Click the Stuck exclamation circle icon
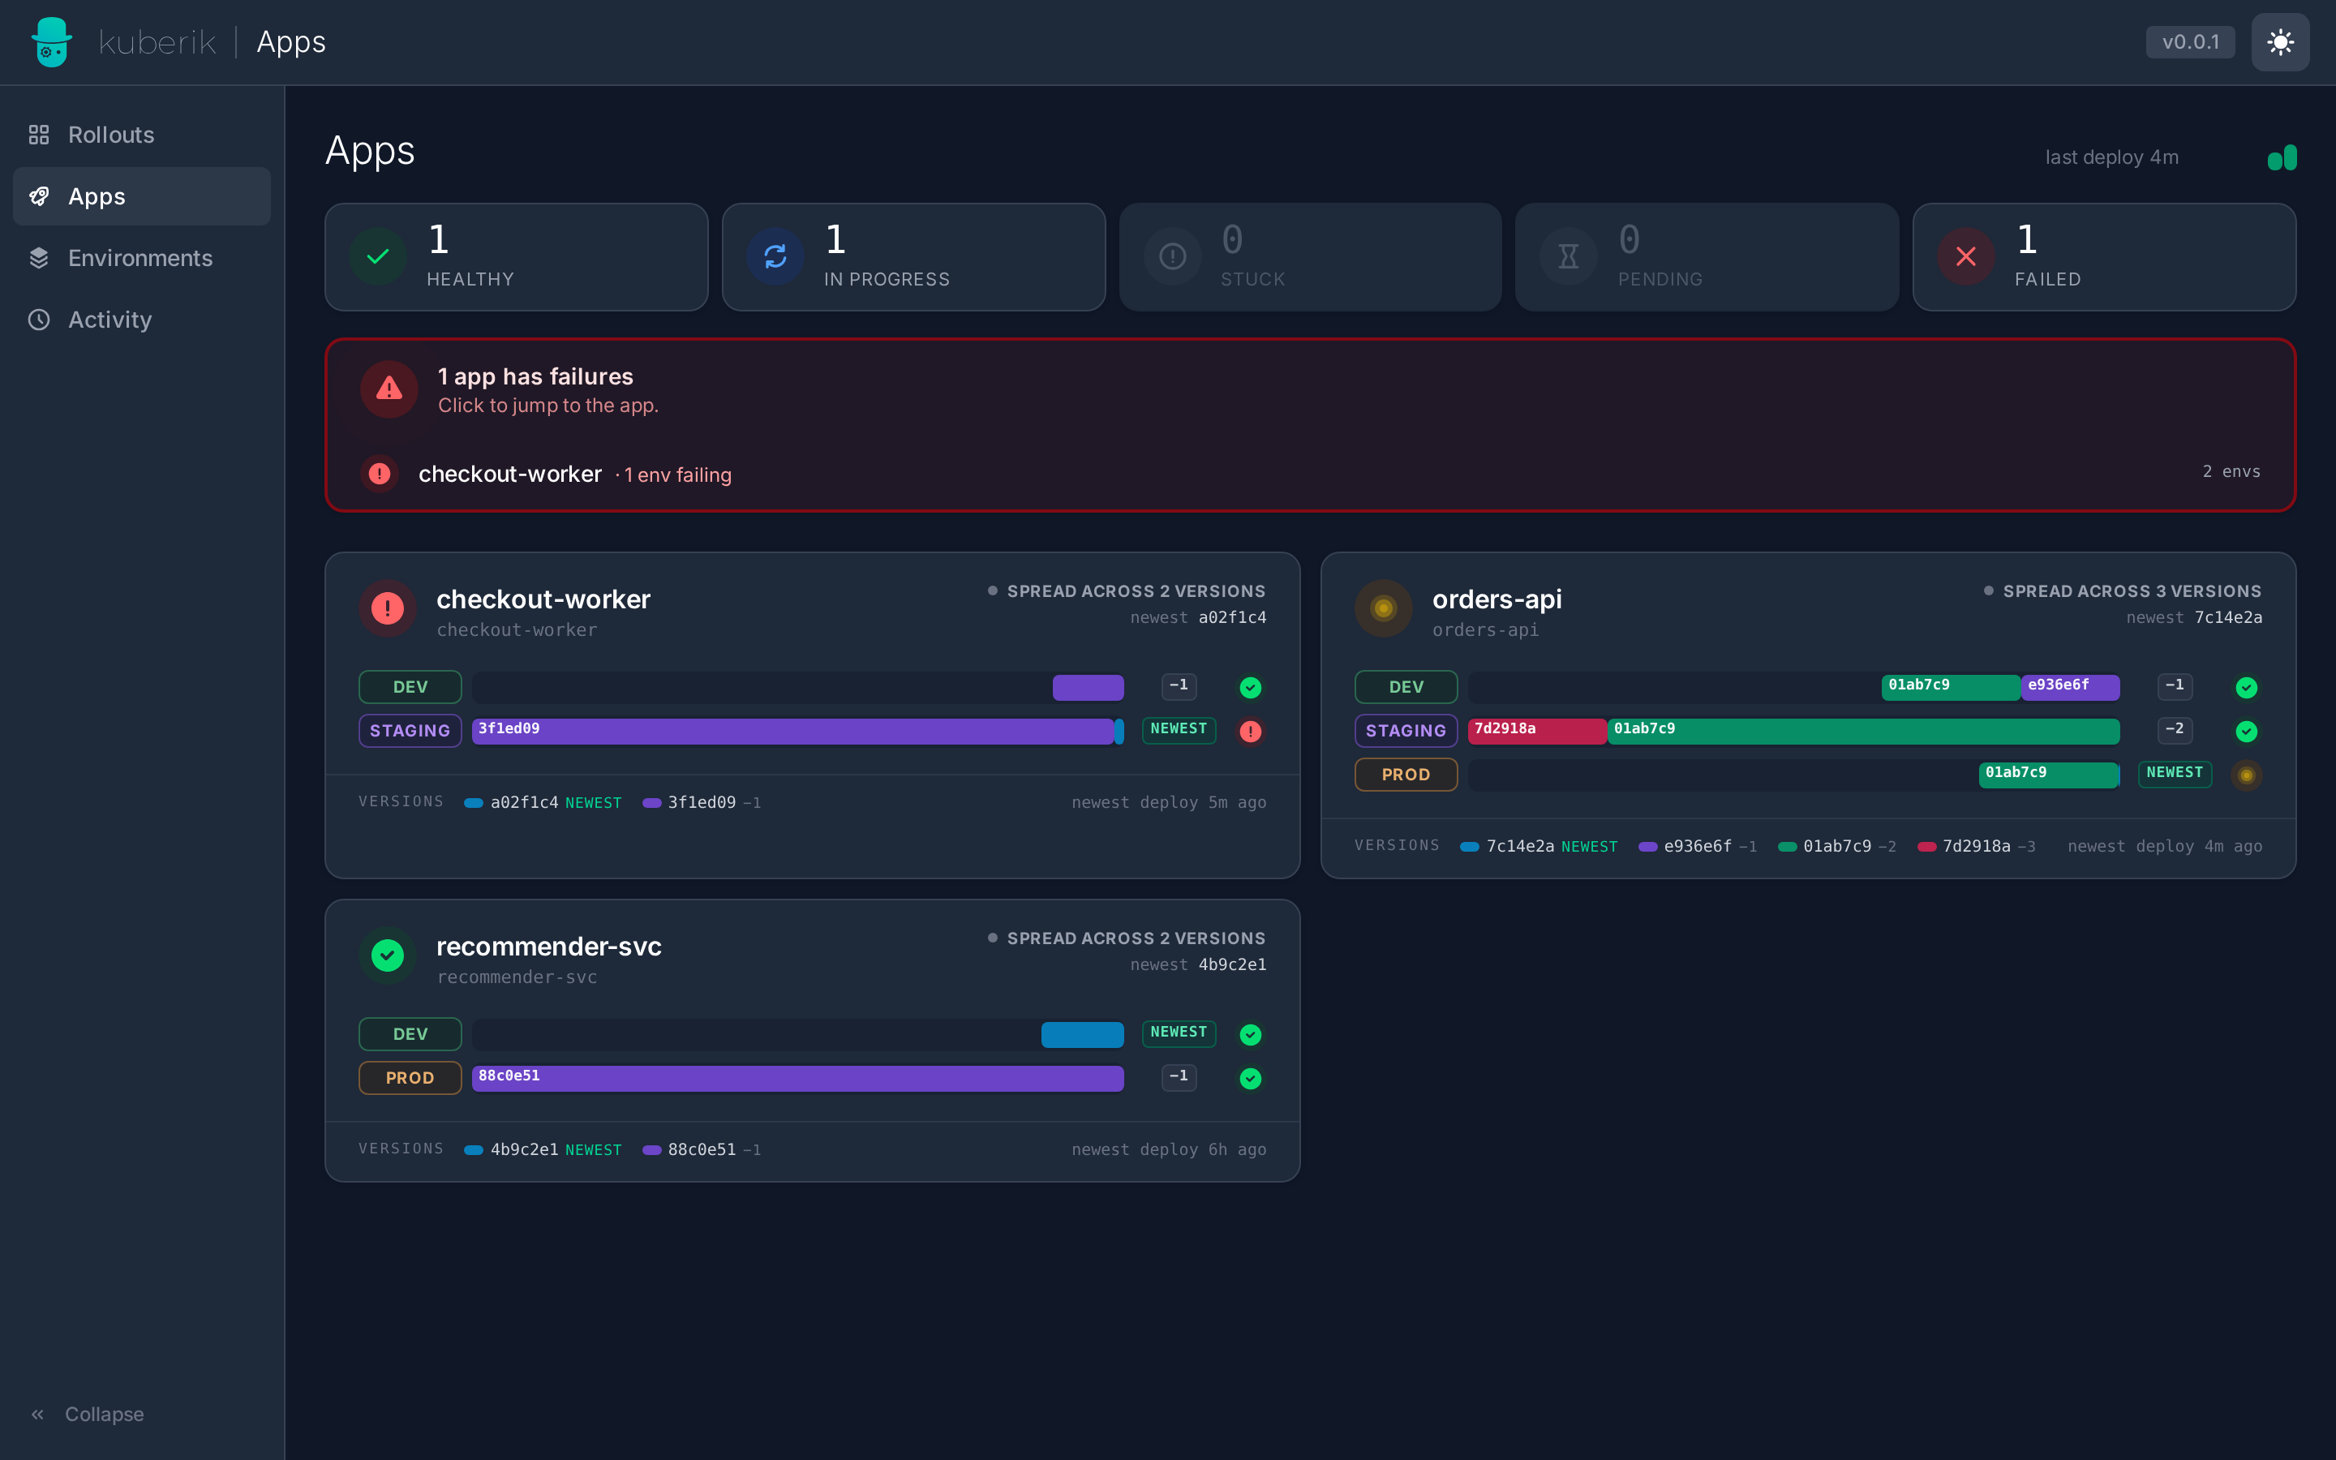 coord(1173,255)
